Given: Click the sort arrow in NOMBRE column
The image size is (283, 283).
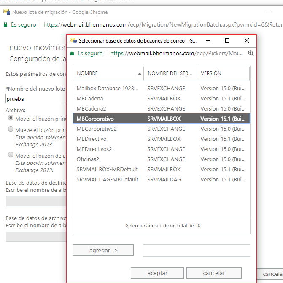Looking at the screenshot, I should 140,74.
